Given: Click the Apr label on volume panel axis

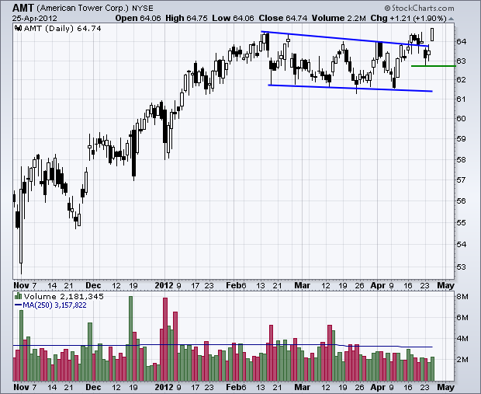Looking at the screenshot, I should pos(378,387).
